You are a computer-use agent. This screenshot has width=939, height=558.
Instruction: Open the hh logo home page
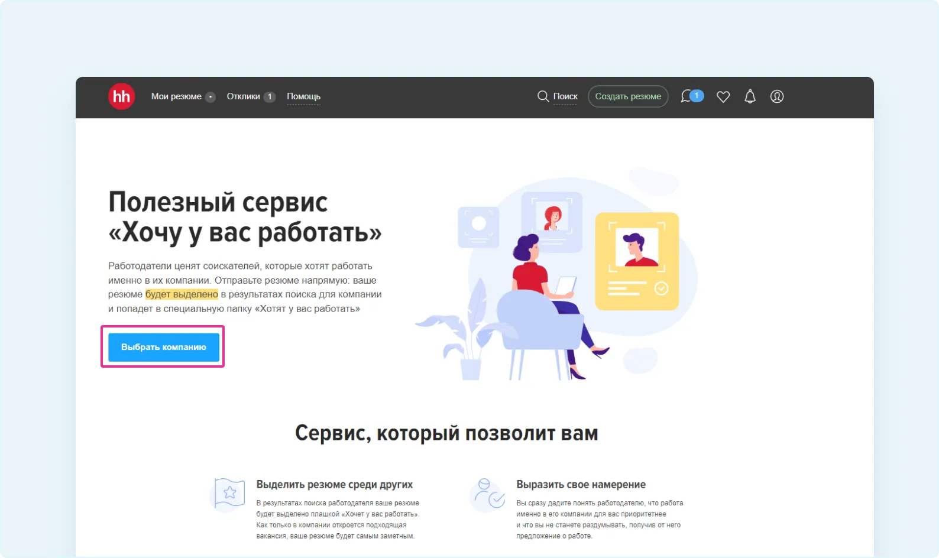[x=121, y=96]
